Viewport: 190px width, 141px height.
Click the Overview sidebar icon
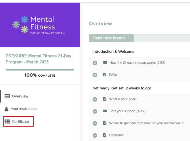7,96
